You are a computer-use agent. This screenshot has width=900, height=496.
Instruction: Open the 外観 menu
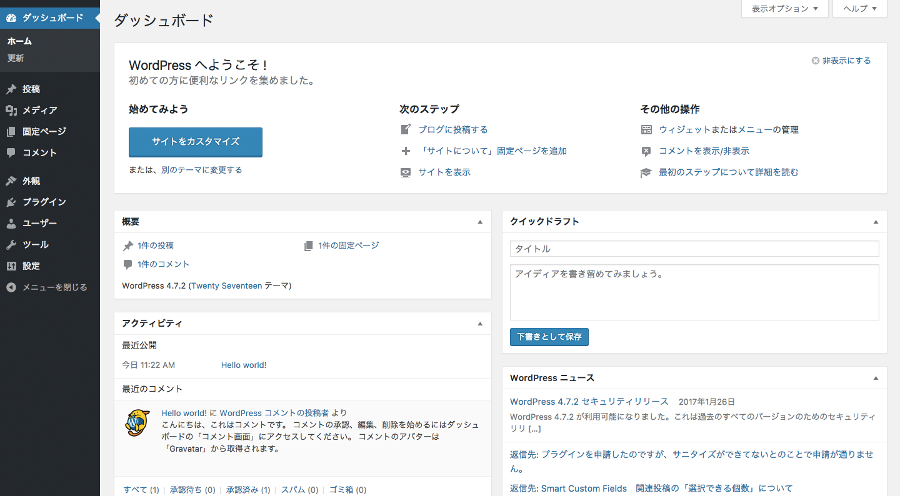tap(50, 181)
